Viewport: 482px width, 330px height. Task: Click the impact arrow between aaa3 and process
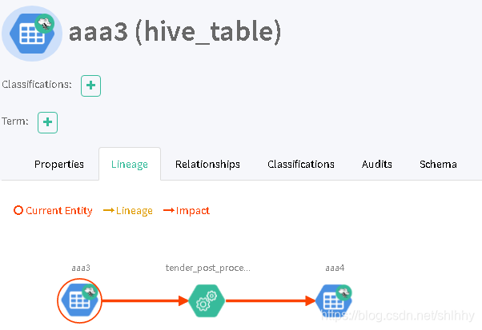click(145, 300)
